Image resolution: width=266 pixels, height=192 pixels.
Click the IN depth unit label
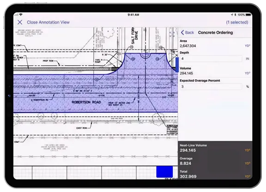[x=248, y=59]
